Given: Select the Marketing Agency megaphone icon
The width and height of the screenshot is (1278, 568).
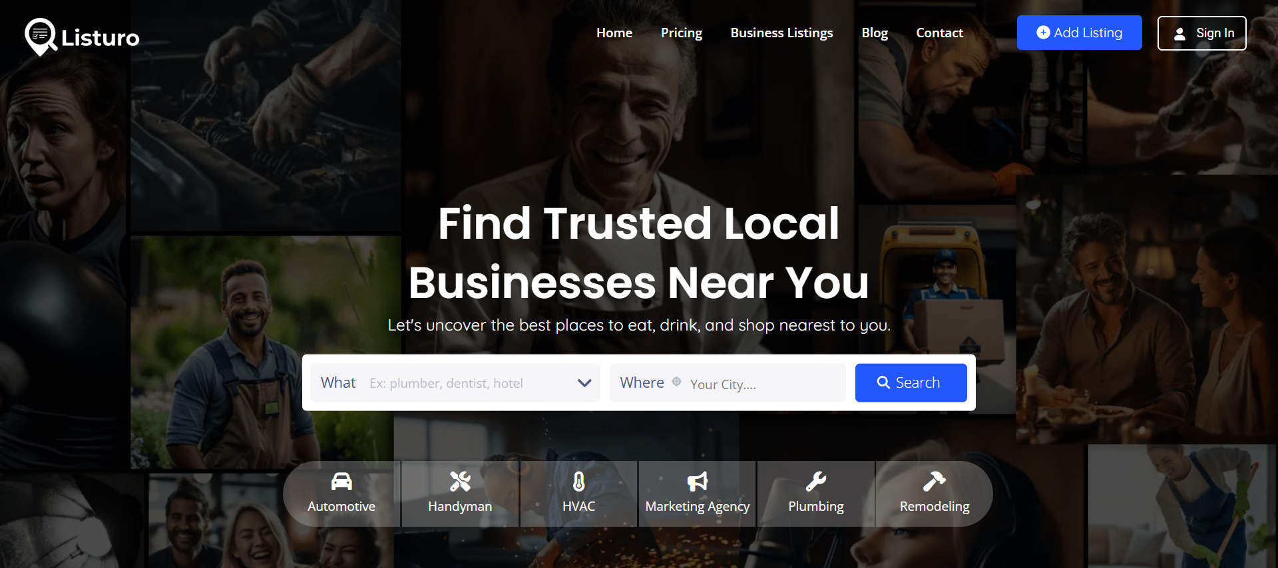Looking at the screenshot, I should 697,481.
